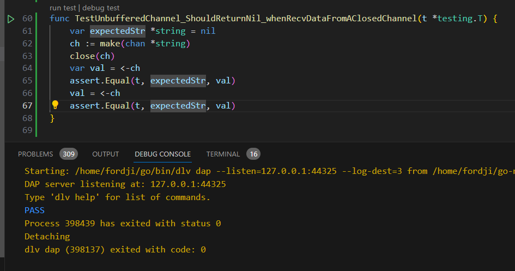
Task: Switch to the PROBLEMS panel tab
Action: (x=35, y=154)
